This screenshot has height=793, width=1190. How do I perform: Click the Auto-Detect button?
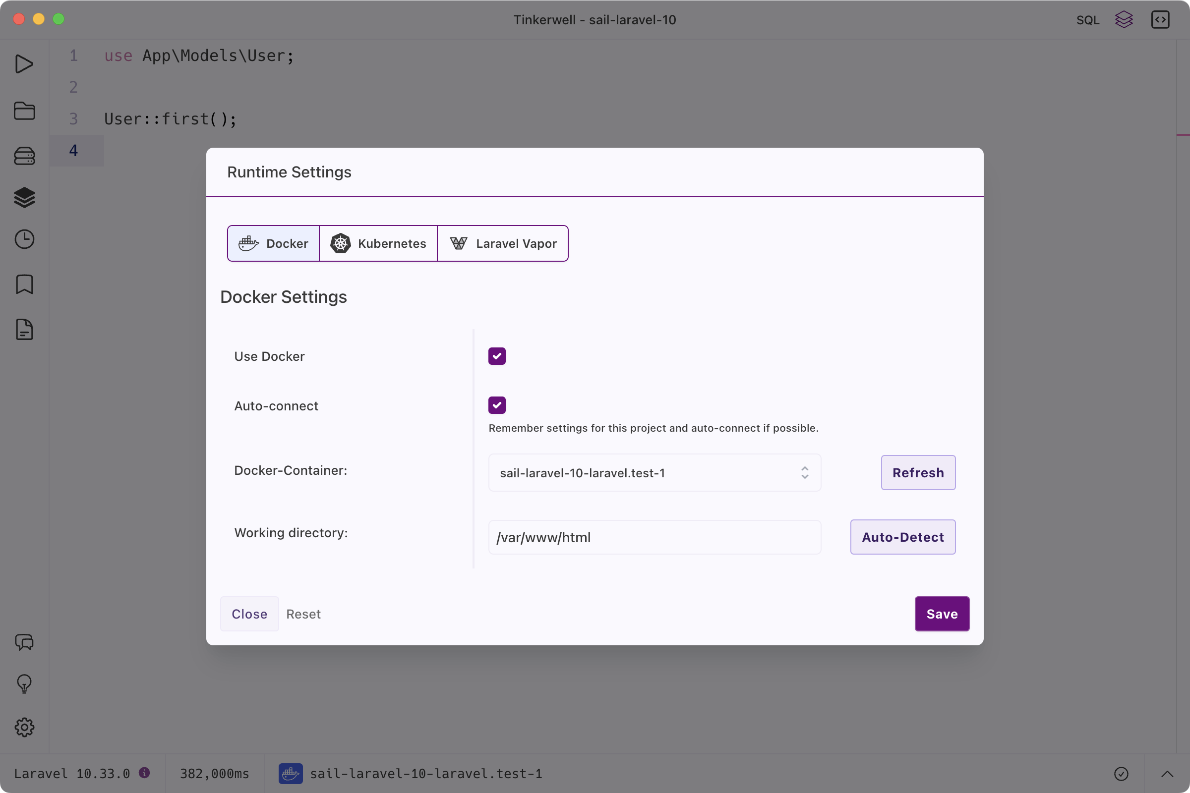tap(902, 537)
